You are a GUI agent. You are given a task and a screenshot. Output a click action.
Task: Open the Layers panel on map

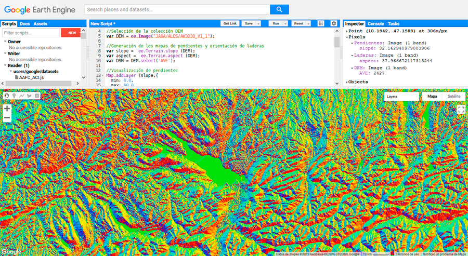point(401,97)
